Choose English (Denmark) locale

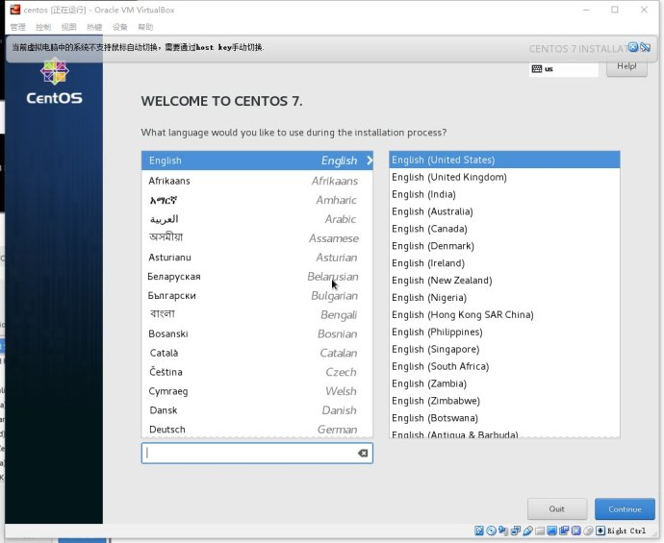coord(504,246)
